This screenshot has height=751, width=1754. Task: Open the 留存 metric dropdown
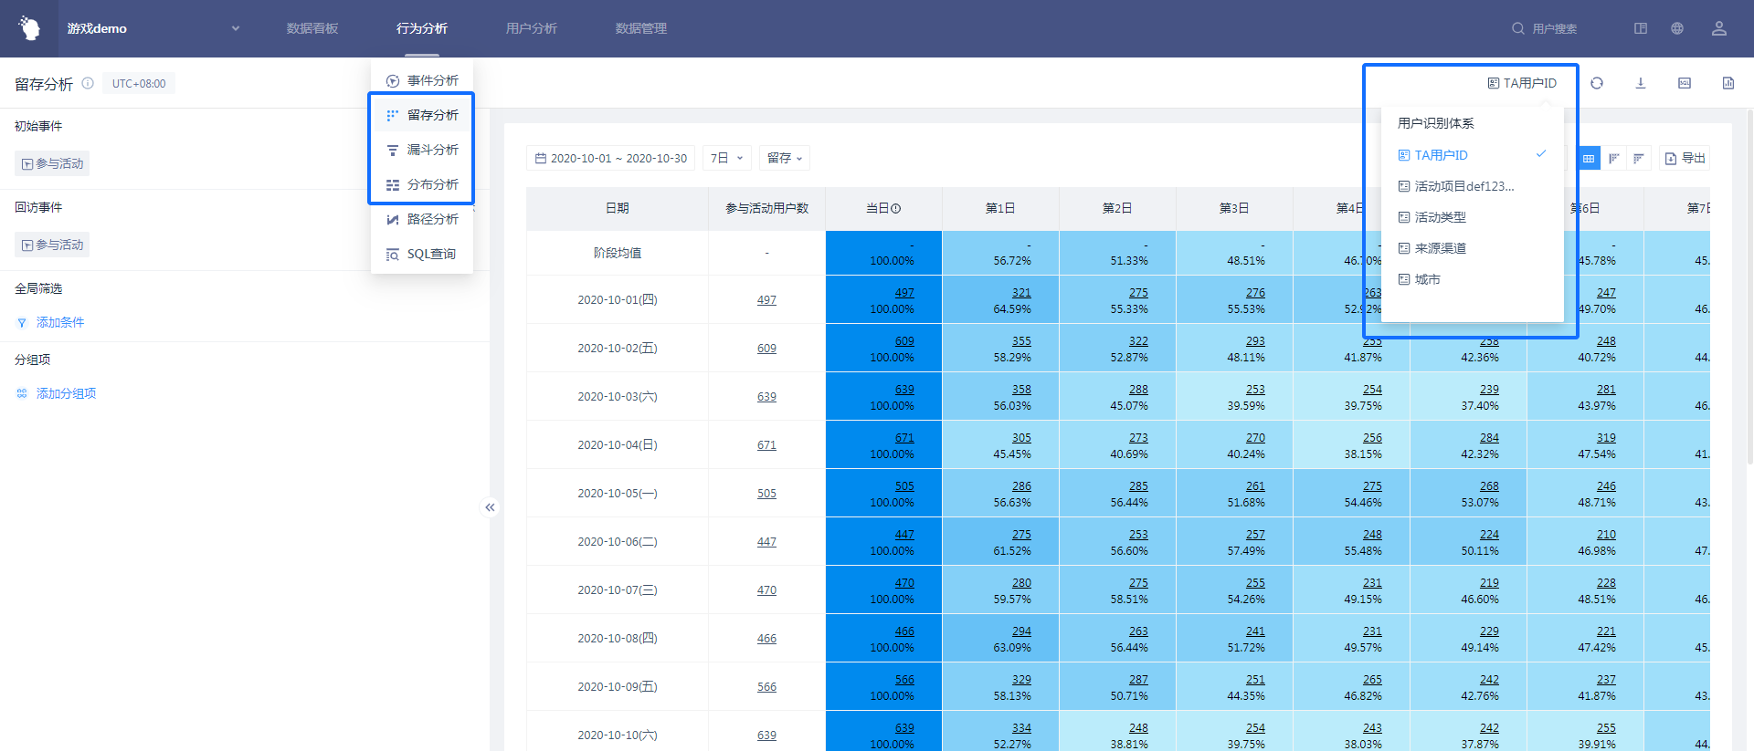click(x=784, y=158)
